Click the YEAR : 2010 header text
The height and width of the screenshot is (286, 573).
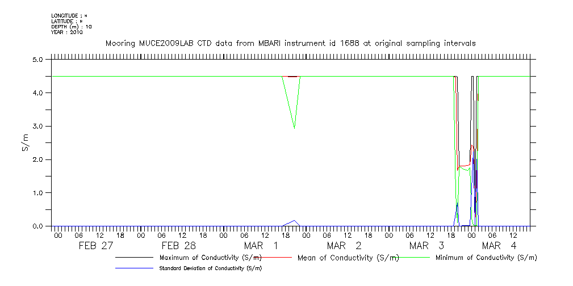(x=67, y=32)
